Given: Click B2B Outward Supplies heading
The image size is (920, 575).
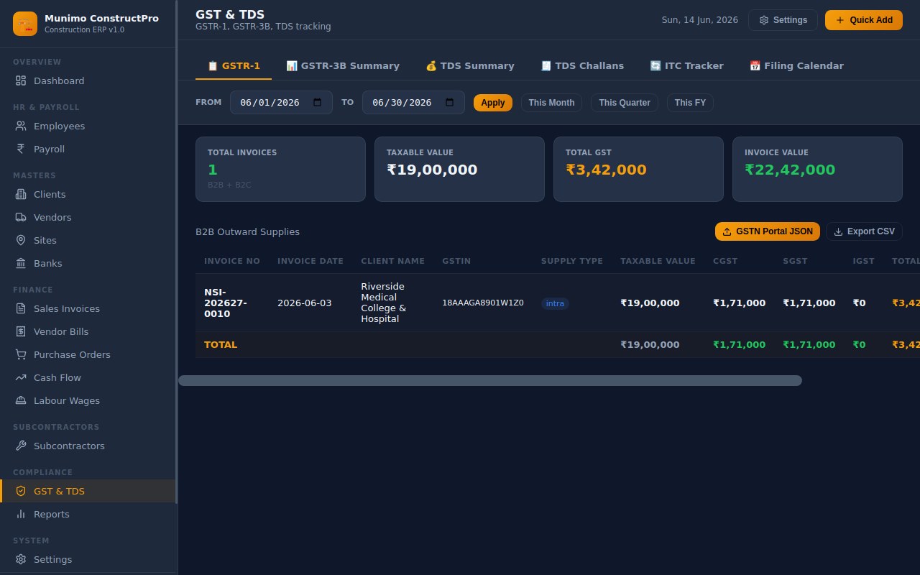Looking at the screenshot, I should point(247,231).
